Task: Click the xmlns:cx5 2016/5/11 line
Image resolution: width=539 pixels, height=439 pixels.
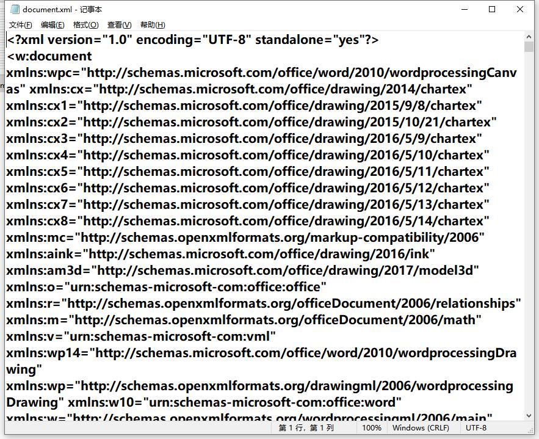Action: (x=247, y=172)
